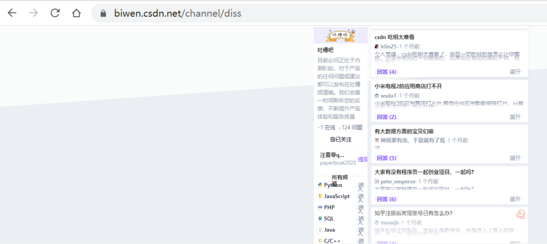Open author 神说要有光，于是就有了我 profile

point(413,140)
